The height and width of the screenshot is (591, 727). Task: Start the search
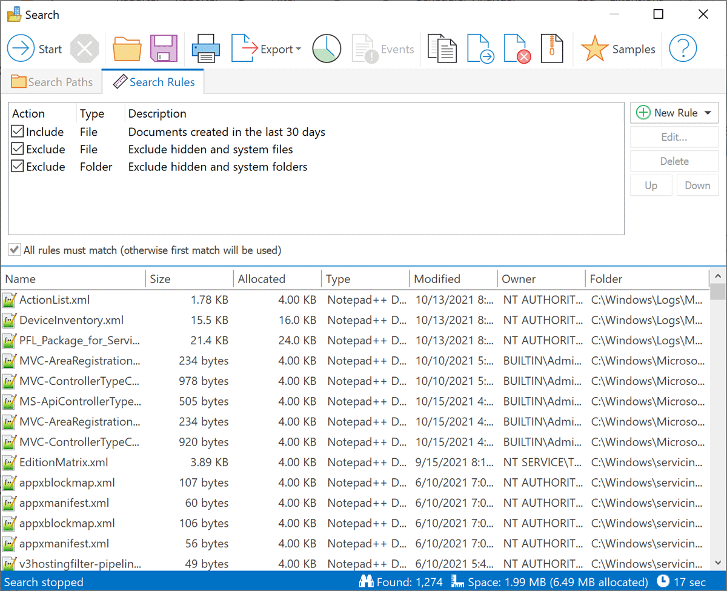[36, 48]
